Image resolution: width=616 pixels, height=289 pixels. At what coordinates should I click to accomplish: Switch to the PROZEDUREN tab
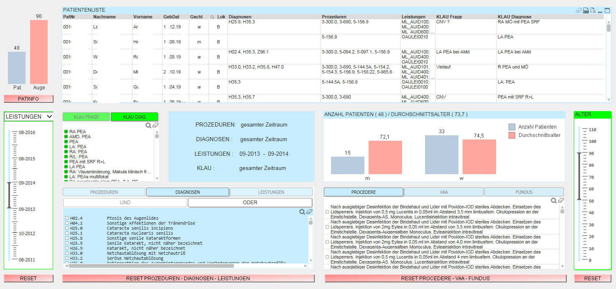(104, 192)
